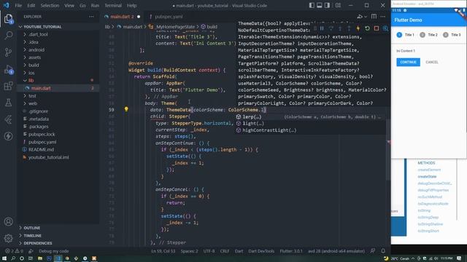
Task: Change language mode Dart in status bar
Action: [x=239, y=251]
